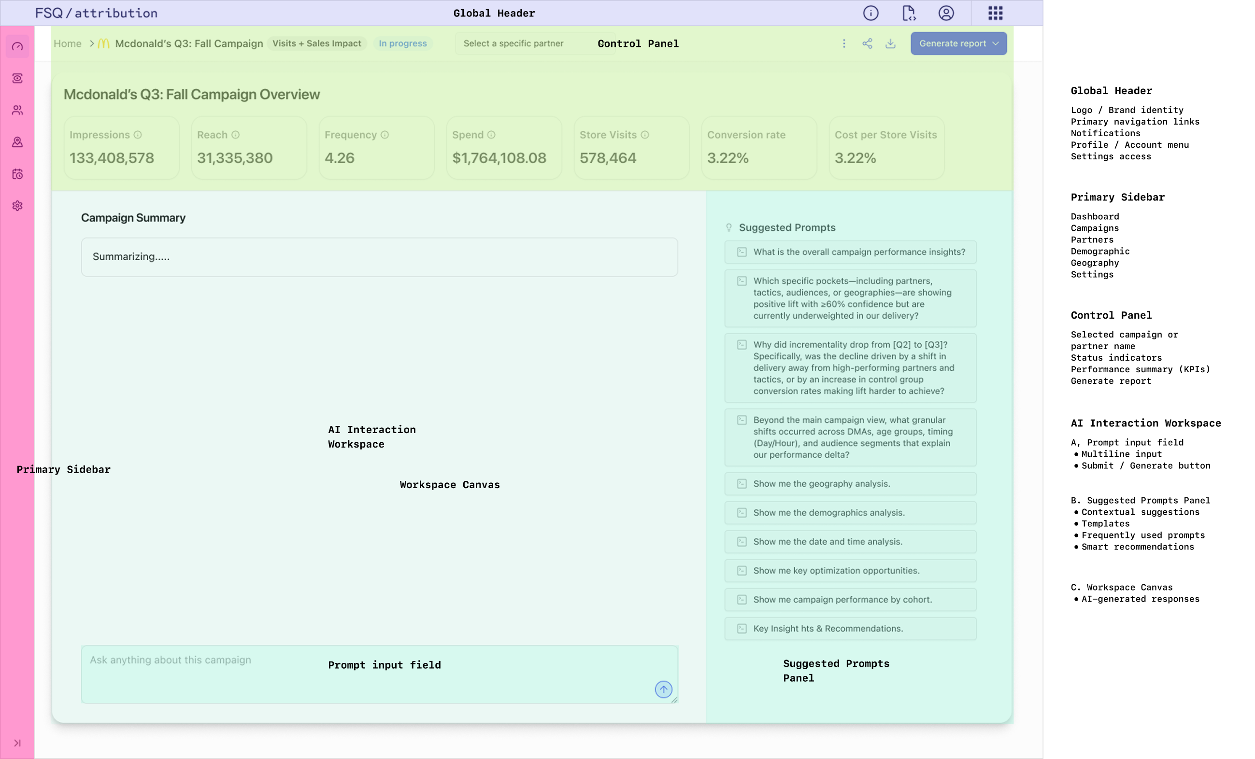Click the Impressions info tooltip icon

coord(138,135)
